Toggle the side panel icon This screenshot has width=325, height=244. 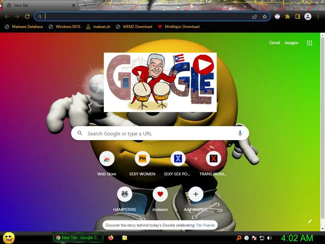(x=298, y=17)
